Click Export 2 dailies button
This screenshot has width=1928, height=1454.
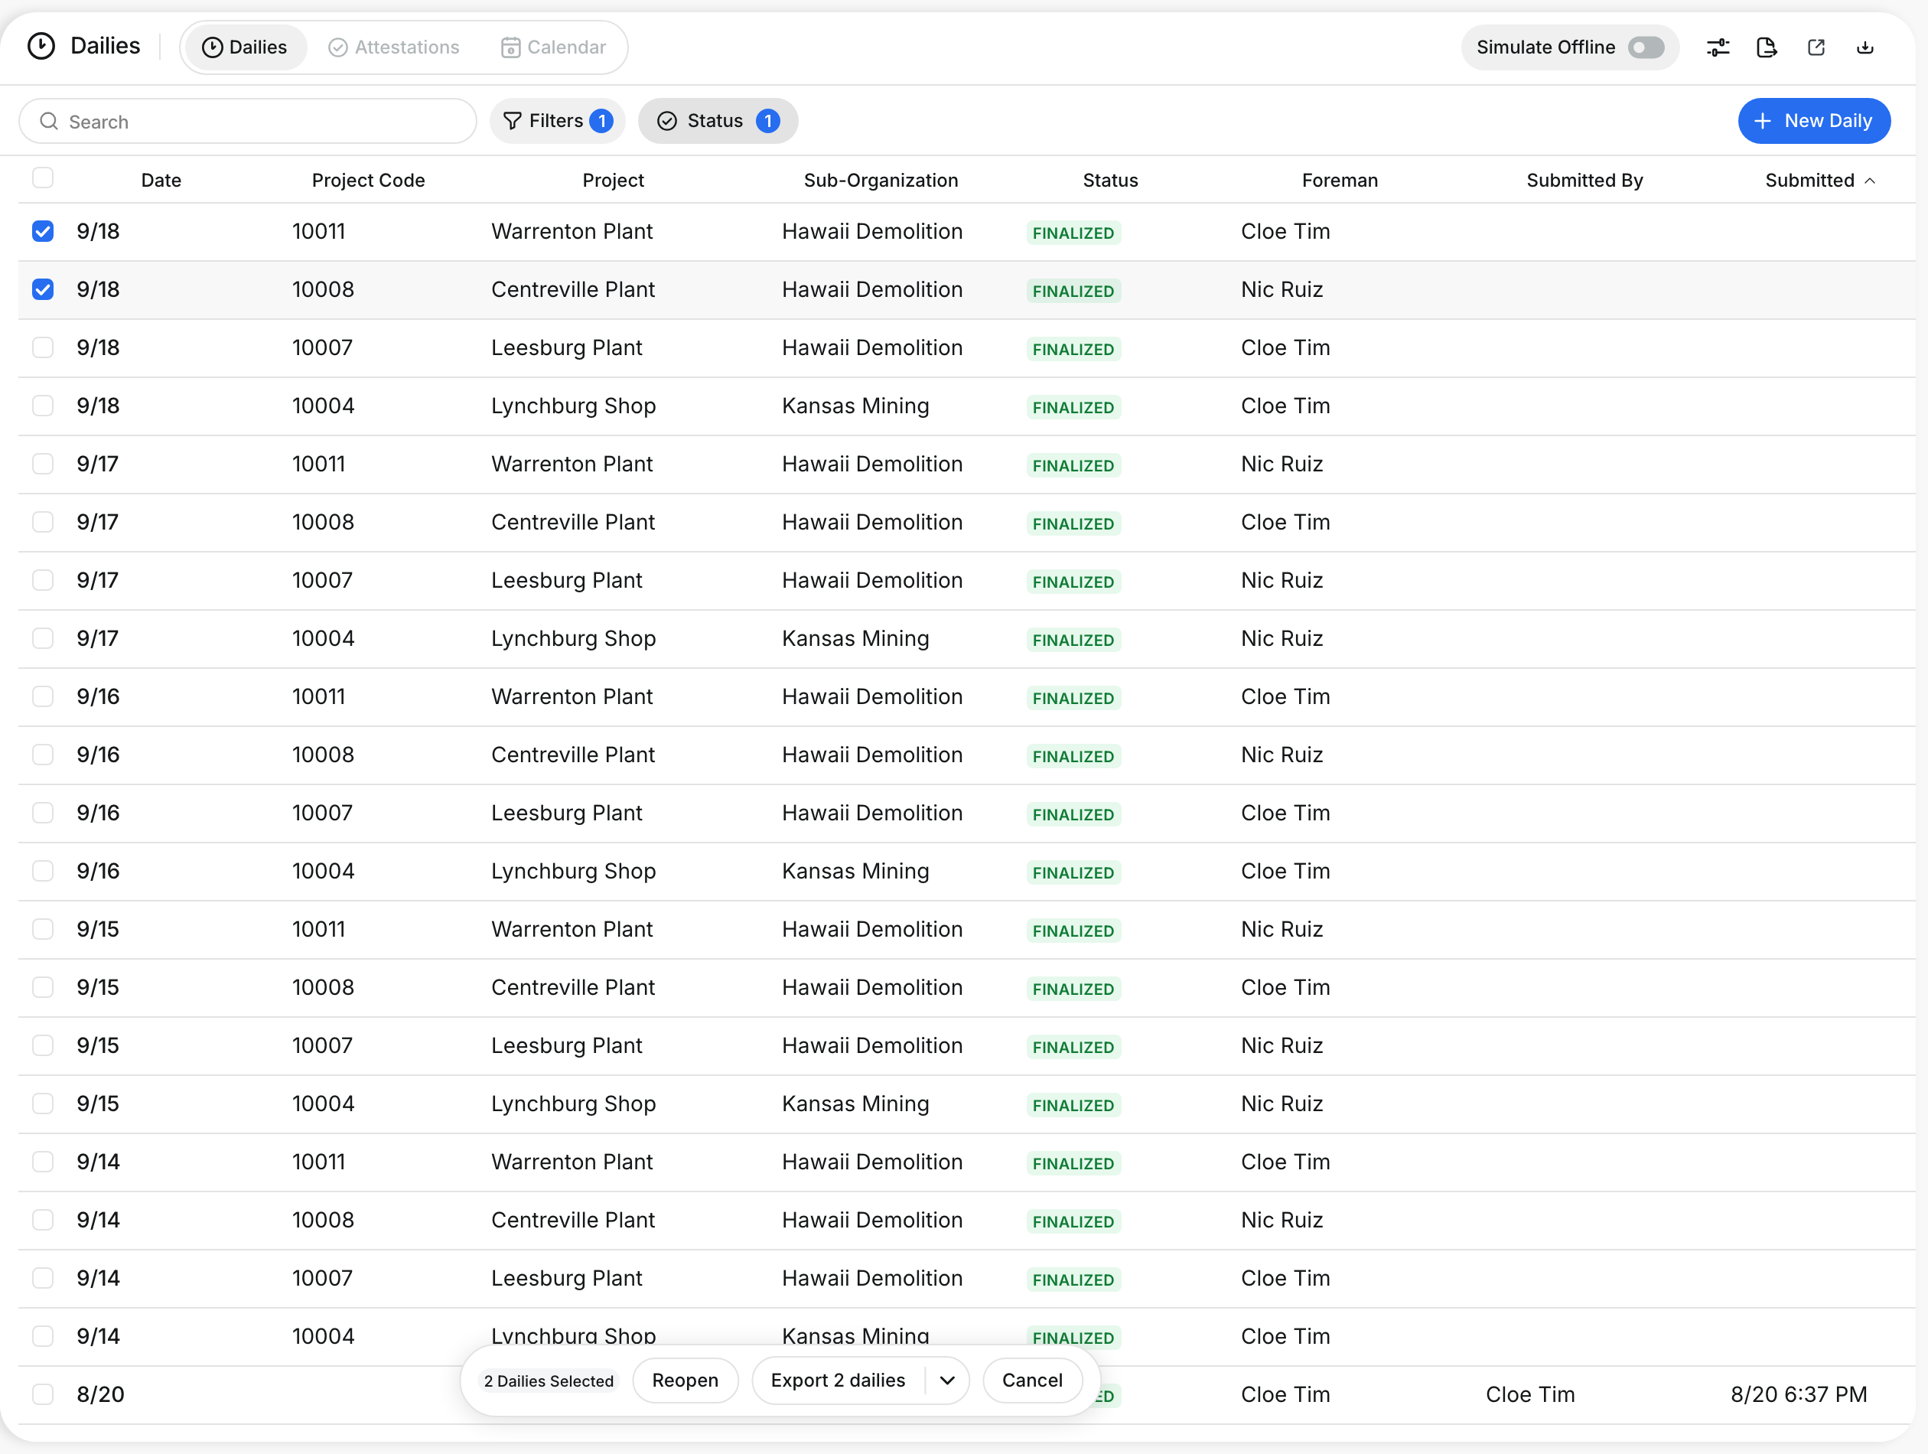click(x=838, y=1380)
